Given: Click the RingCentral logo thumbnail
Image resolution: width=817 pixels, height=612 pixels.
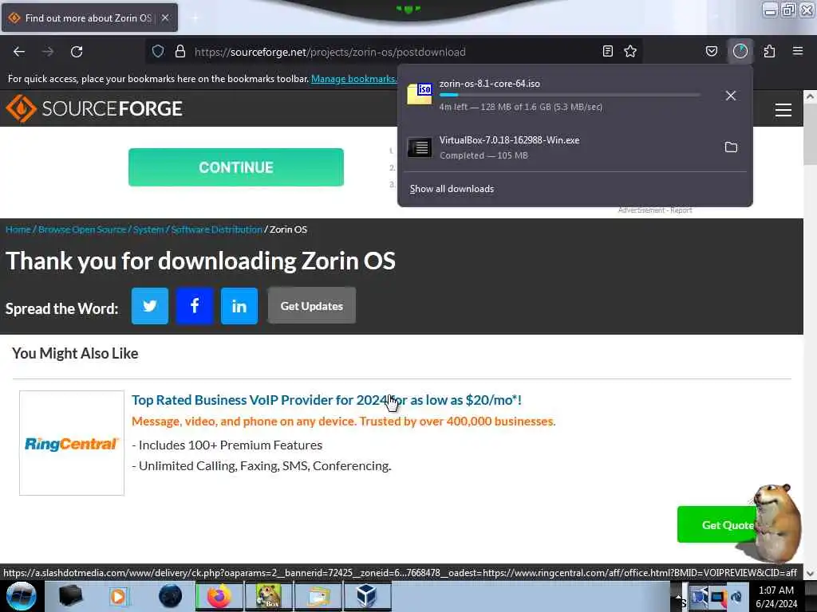Looking at the screenshot, I should 72,443.
